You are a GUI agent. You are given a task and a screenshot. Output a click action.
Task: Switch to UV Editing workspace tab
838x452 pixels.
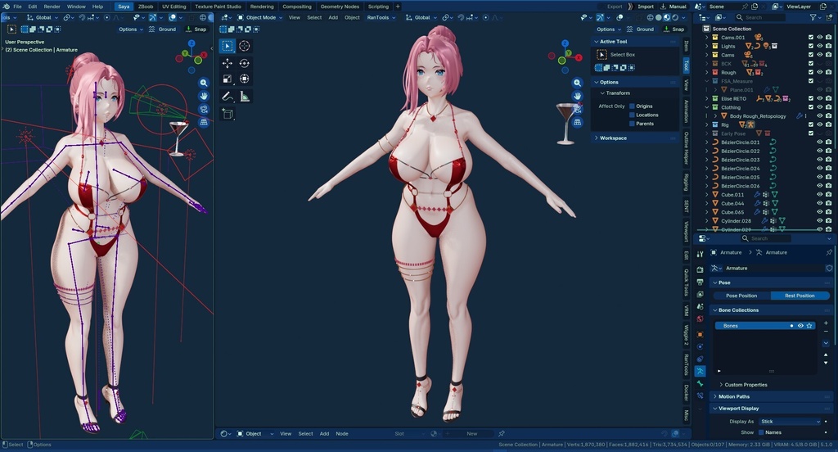173,7
